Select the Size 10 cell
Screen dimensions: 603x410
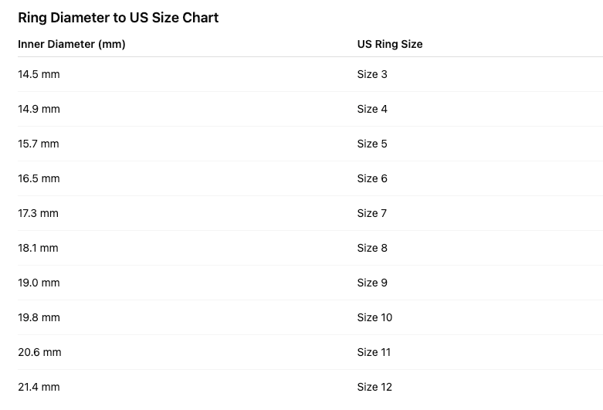pyautogui.click(x=374, y=317)
